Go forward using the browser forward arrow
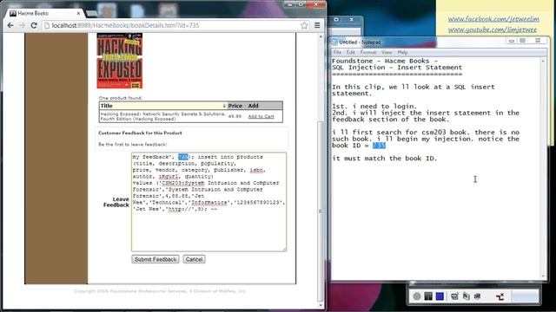Image resolution: width=556 pixels, height=312 pixels. point(22,25)
